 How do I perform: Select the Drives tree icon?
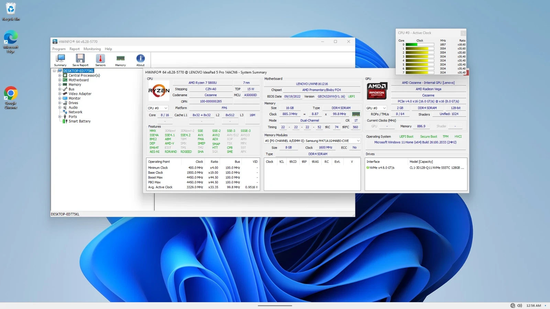tap(65, 103)
